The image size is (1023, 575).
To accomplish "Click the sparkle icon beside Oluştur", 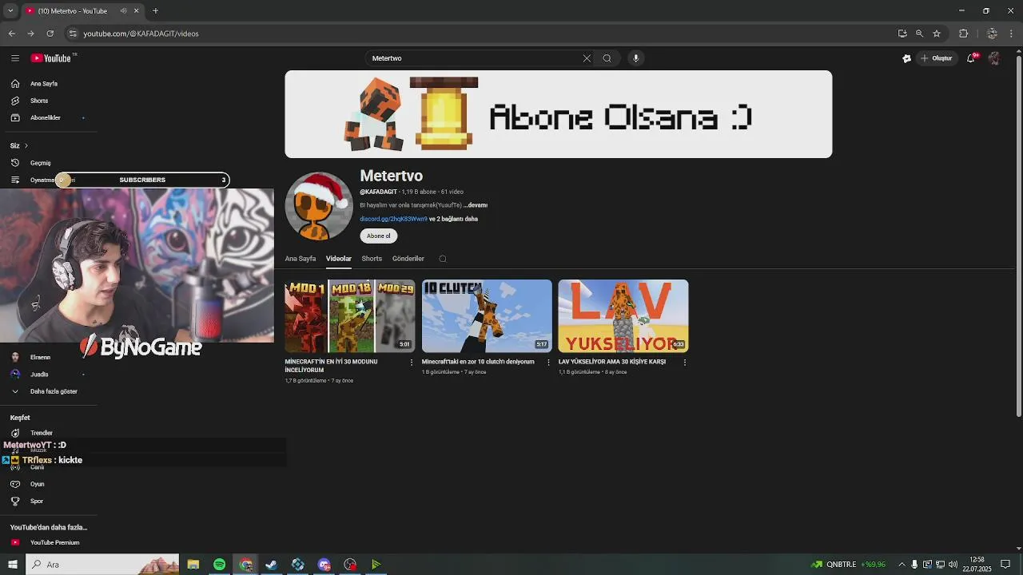I will coord(906,58).
